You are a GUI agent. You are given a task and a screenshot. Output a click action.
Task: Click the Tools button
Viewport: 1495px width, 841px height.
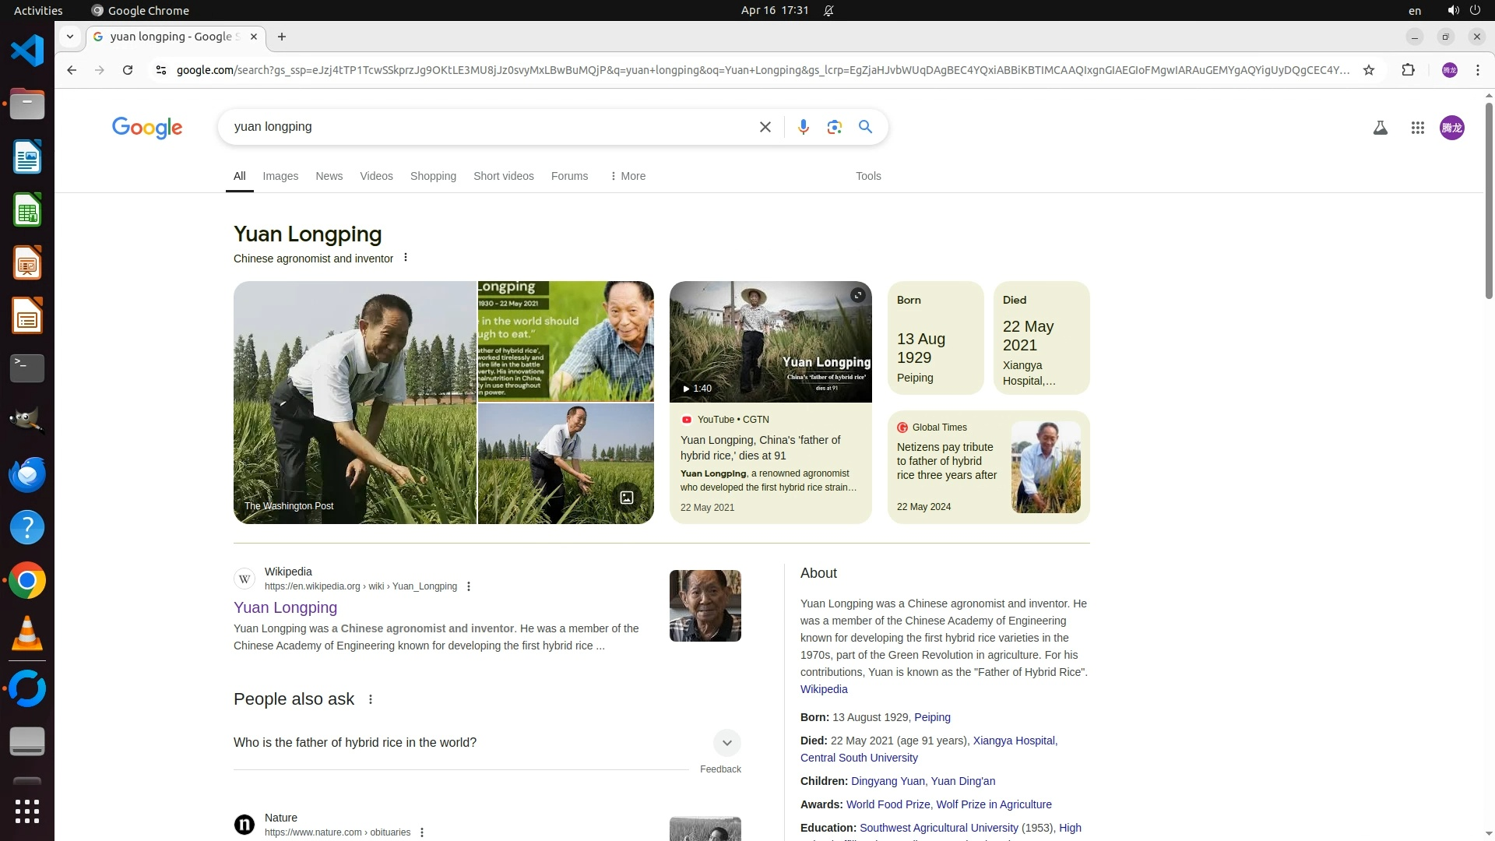coord(867,176)
